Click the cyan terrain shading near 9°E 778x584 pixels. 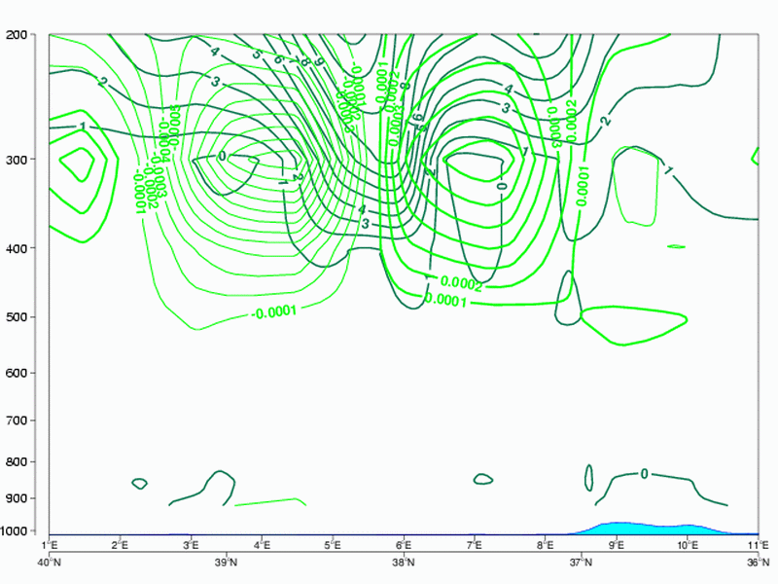tap(622, 528)
